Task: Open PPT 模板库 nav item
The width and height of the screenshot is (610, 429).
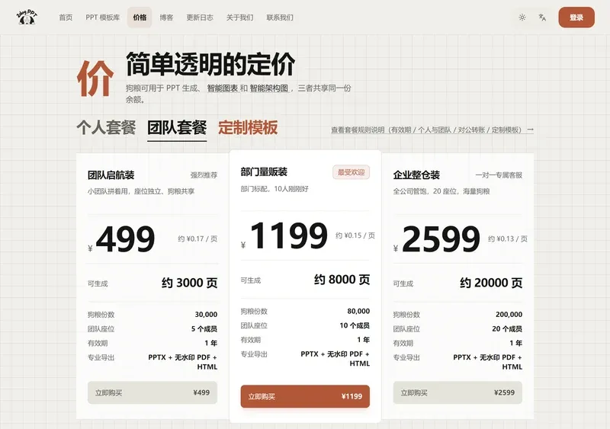Action: 103,18
